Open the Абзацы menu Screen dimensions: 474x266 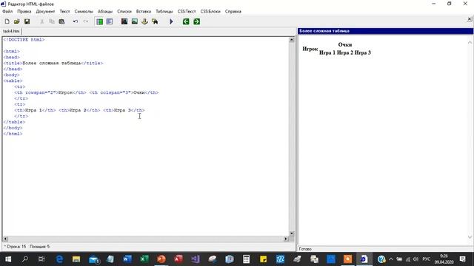point(105,11)
